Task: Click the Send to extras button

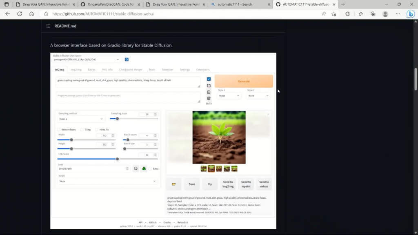Action: click(264, 184)
